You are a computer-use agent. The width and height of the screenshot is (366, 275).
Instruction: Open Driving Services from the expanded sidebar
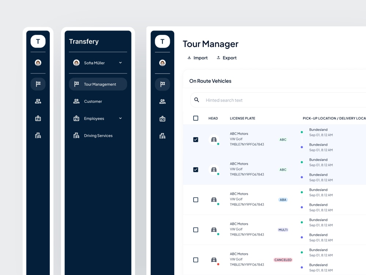click(x=98, y=135)
